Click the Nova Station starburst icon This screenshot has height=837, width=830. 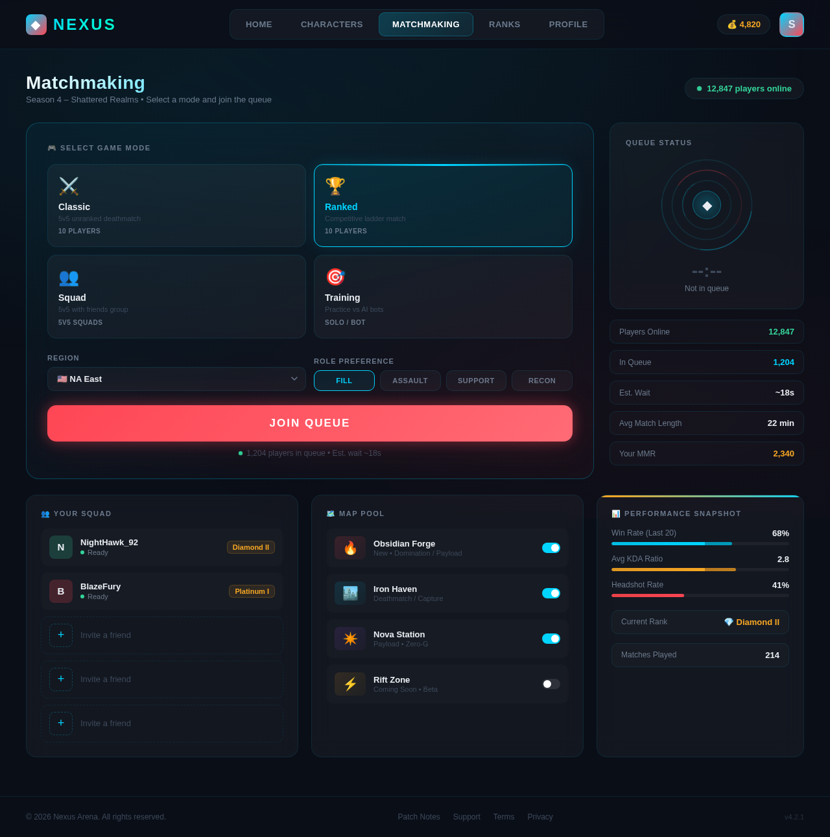pos(350,639)
